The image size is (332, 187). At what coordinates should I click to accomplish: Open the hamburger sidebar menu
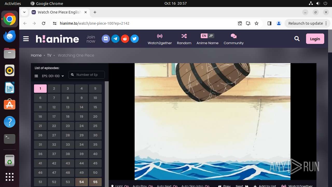[26, 39]
